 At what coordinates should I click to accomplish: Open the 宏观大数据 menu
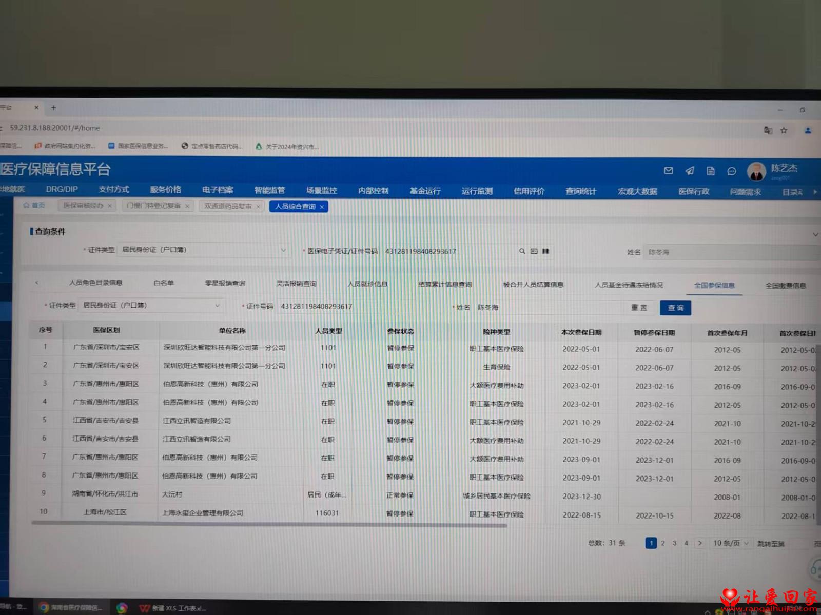coord(637,191)
